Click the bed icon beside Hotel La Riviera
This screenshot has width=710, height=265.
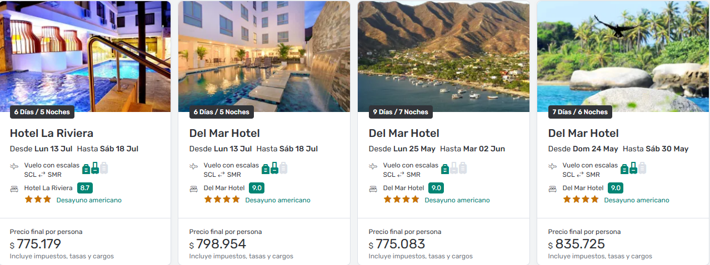click(14, 188)
